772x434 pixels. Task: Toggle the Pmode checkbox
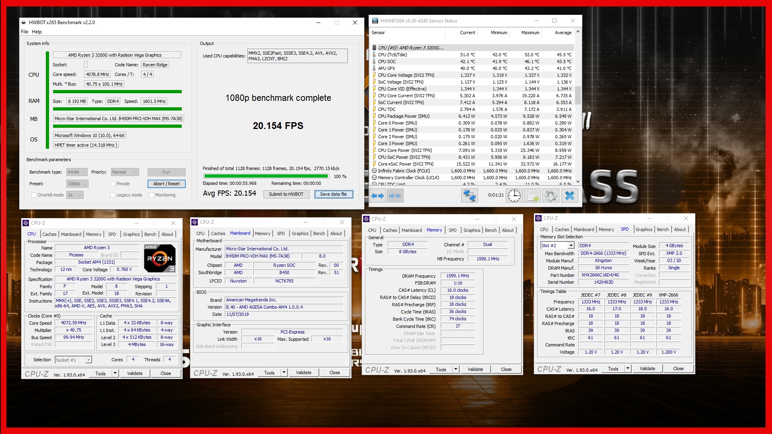coord(113,184)
